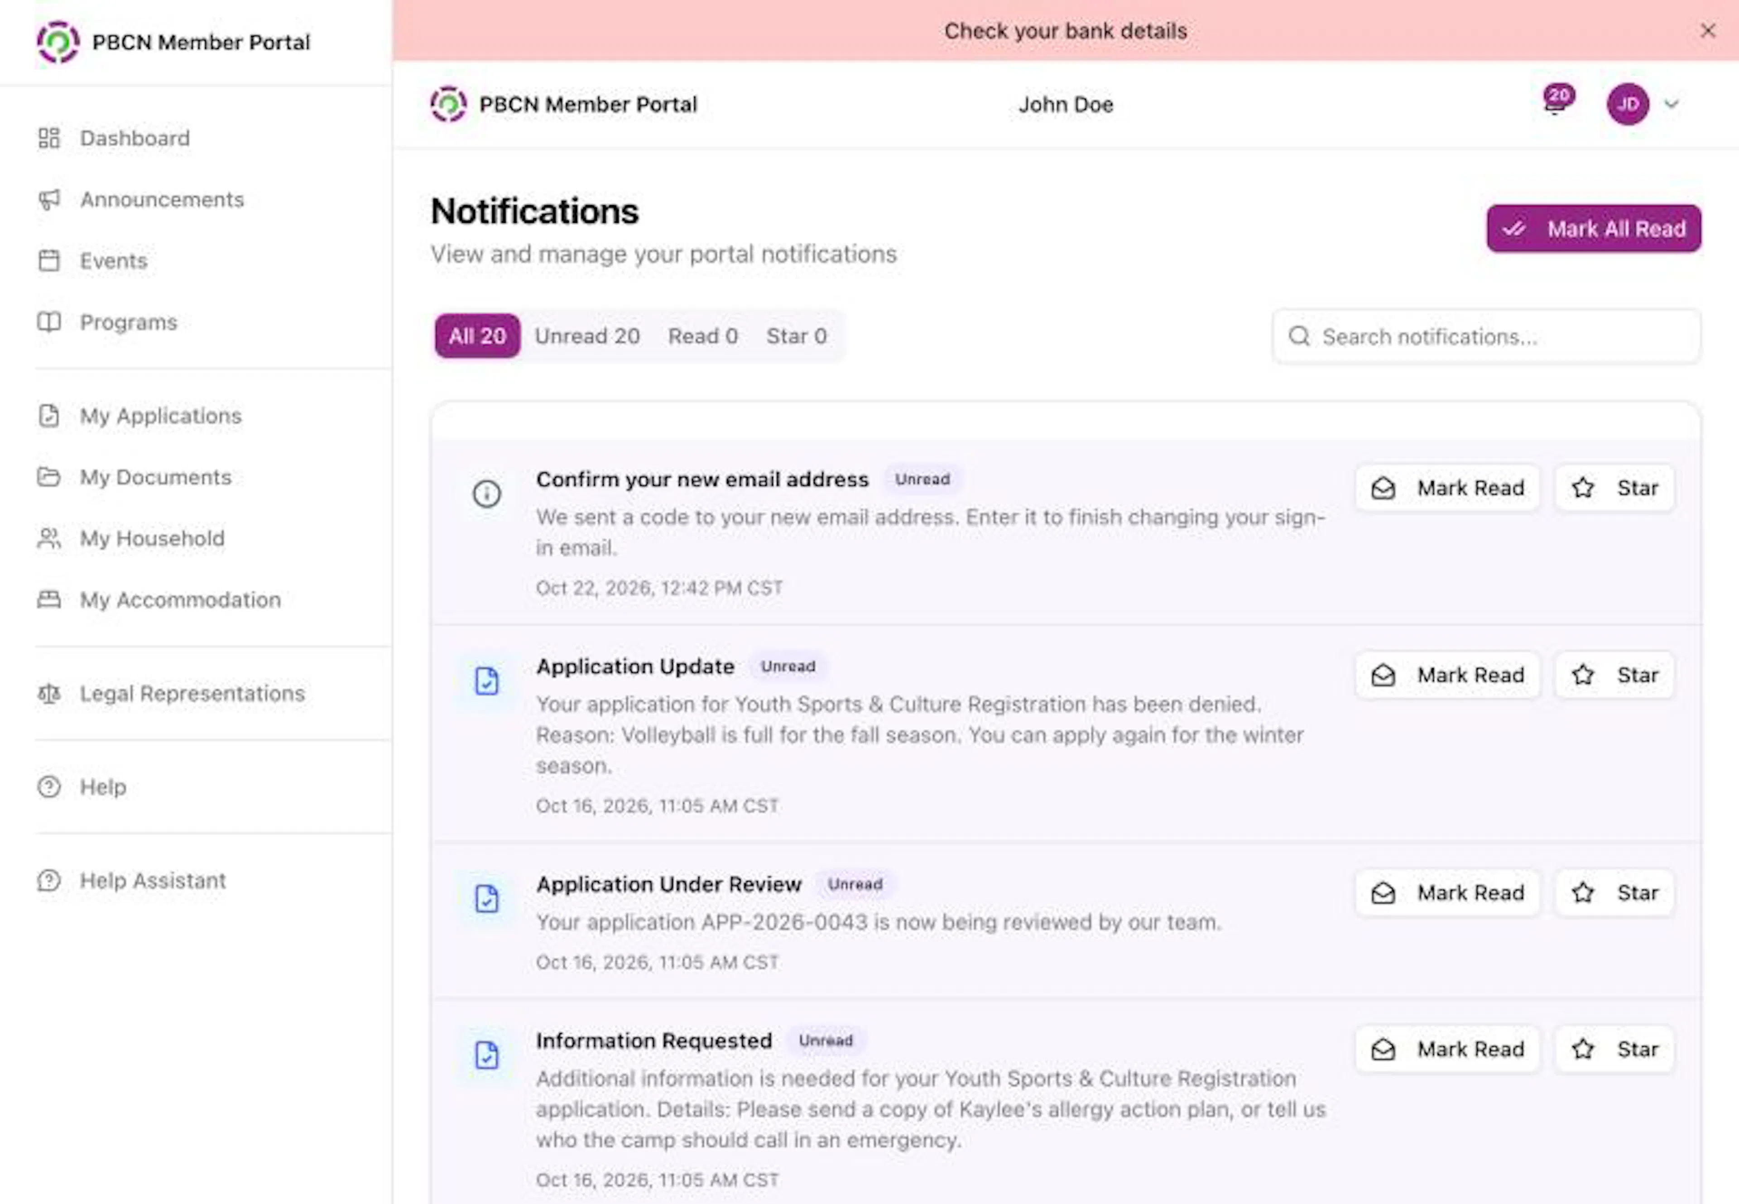The image size is (1739, 1204).
Task: Mark Read the Confirm your new email notification
Action: point(1447,488)
